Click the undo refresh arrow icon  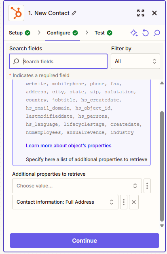(145, 33)
